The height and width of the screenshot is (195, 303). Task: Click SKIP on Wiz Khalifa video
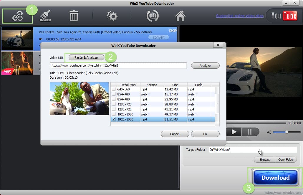pos(173,31)
